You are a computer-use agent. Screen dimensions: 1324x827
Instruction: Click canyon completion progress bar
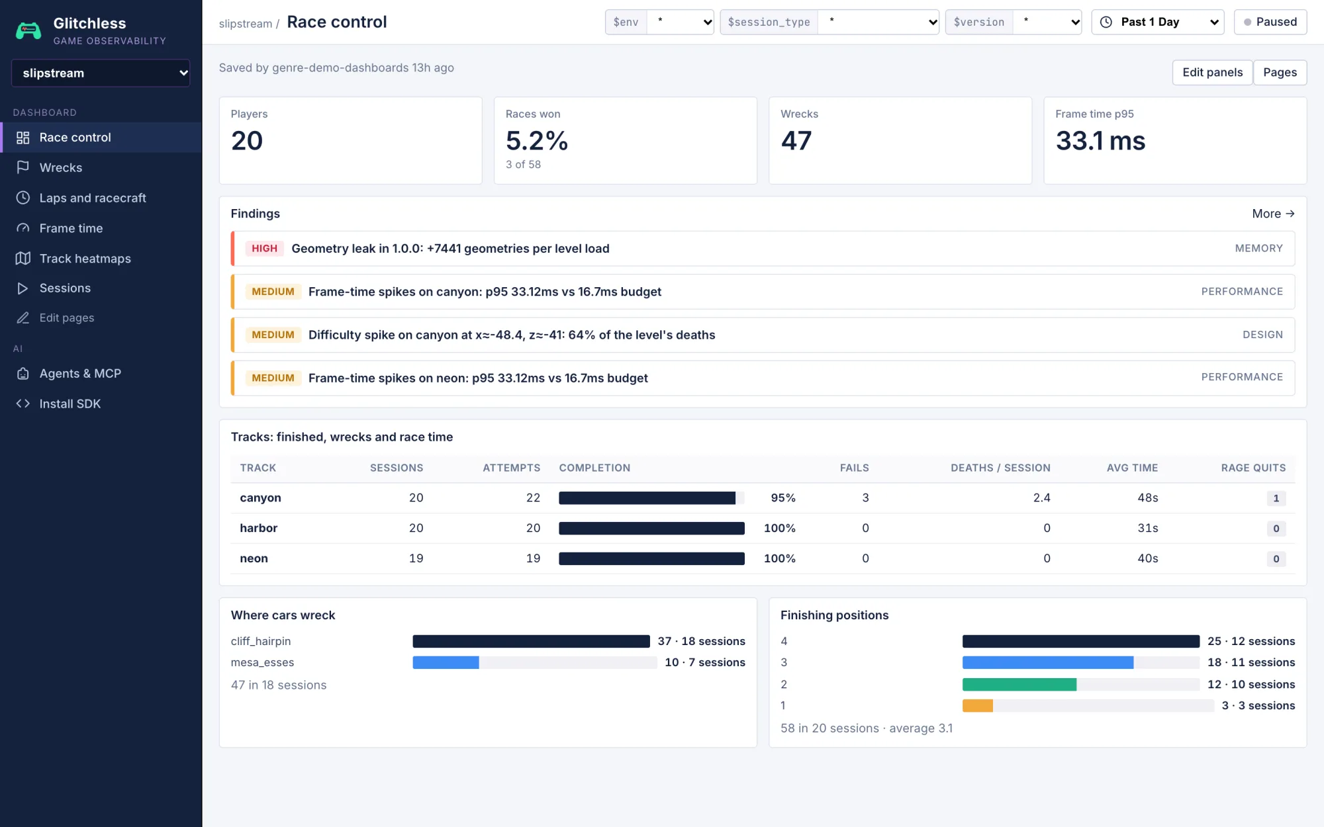pos(651,498)
